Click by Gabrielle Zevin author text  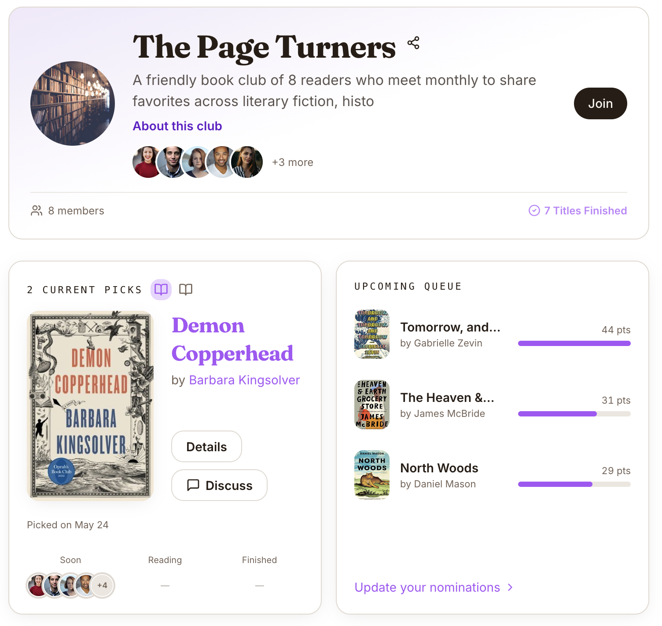pyautogui.click(x=441, y=343)
